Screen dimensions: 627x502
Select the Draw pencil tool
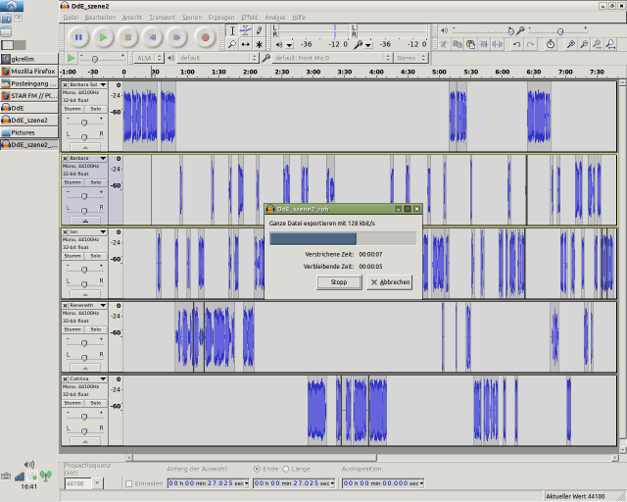tap(259, 30)
